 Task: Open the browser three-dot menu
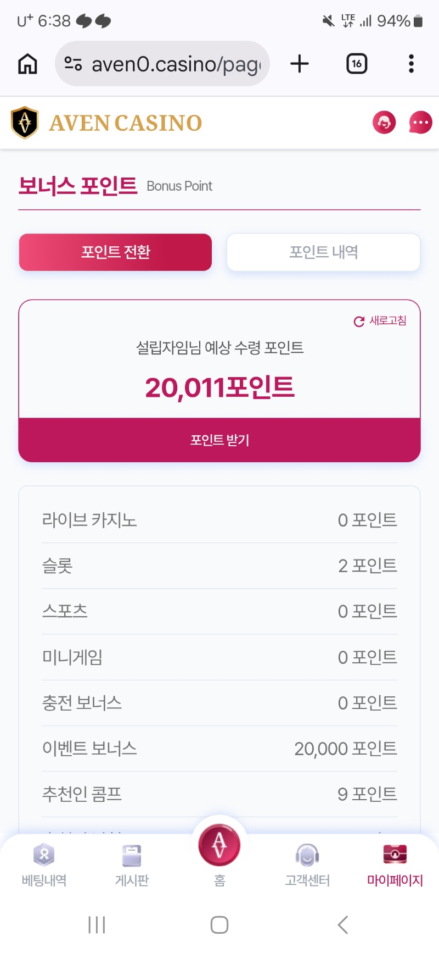tap(411, 64)
